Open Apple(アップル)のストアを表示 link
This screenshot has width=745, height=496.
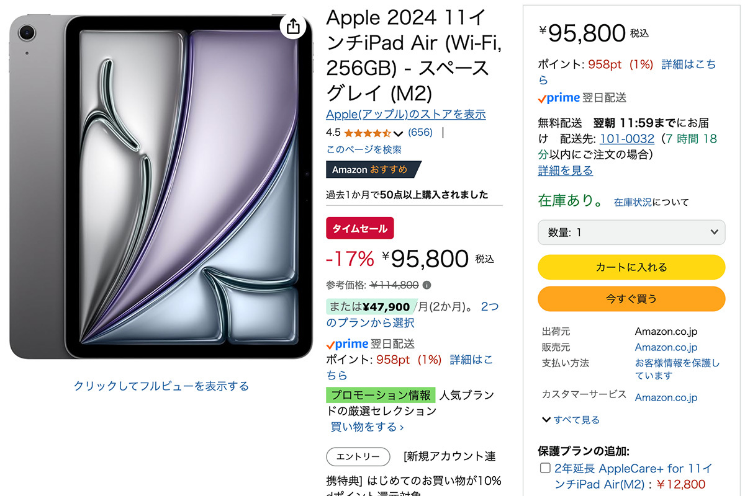coord(406,115)
